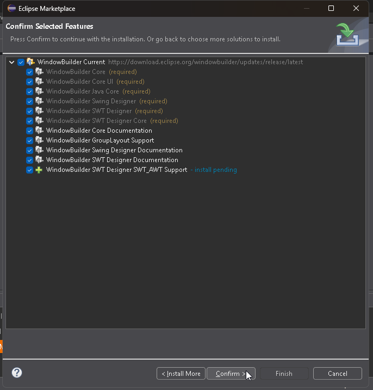Click the feature icon beside SWT Designer Core
This screenshot has width=373, height=390.
(39, 121)
